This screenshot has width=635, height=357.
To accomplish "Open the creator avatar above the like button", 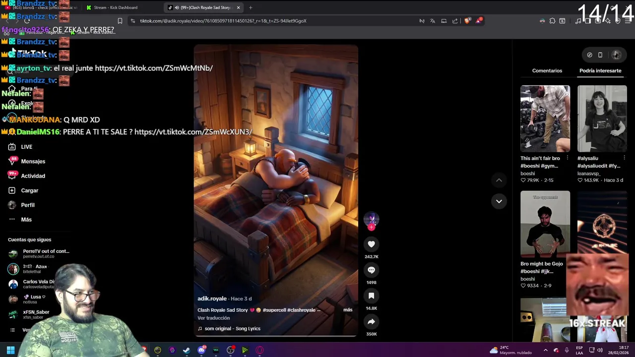I will pyautogui.click(x=371, y=219).
